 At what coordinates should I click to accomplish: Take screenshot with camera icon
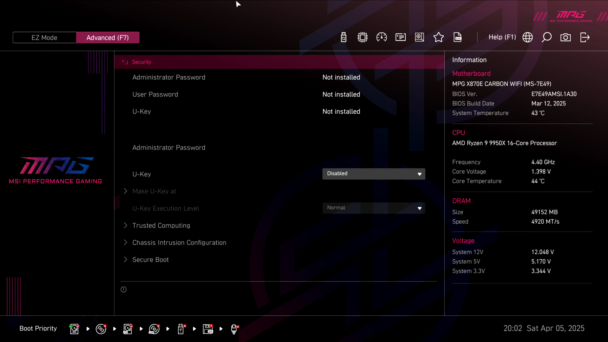(x=566, y=37)
